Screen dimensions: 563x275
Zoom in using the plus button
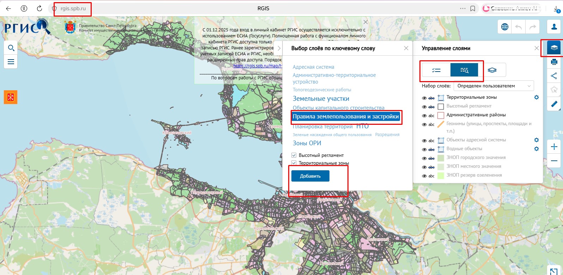pos(554,147)
